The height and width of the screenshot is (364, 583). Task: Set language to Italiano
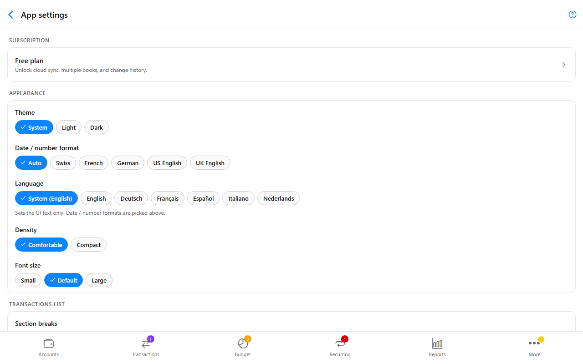pos(238,198)
